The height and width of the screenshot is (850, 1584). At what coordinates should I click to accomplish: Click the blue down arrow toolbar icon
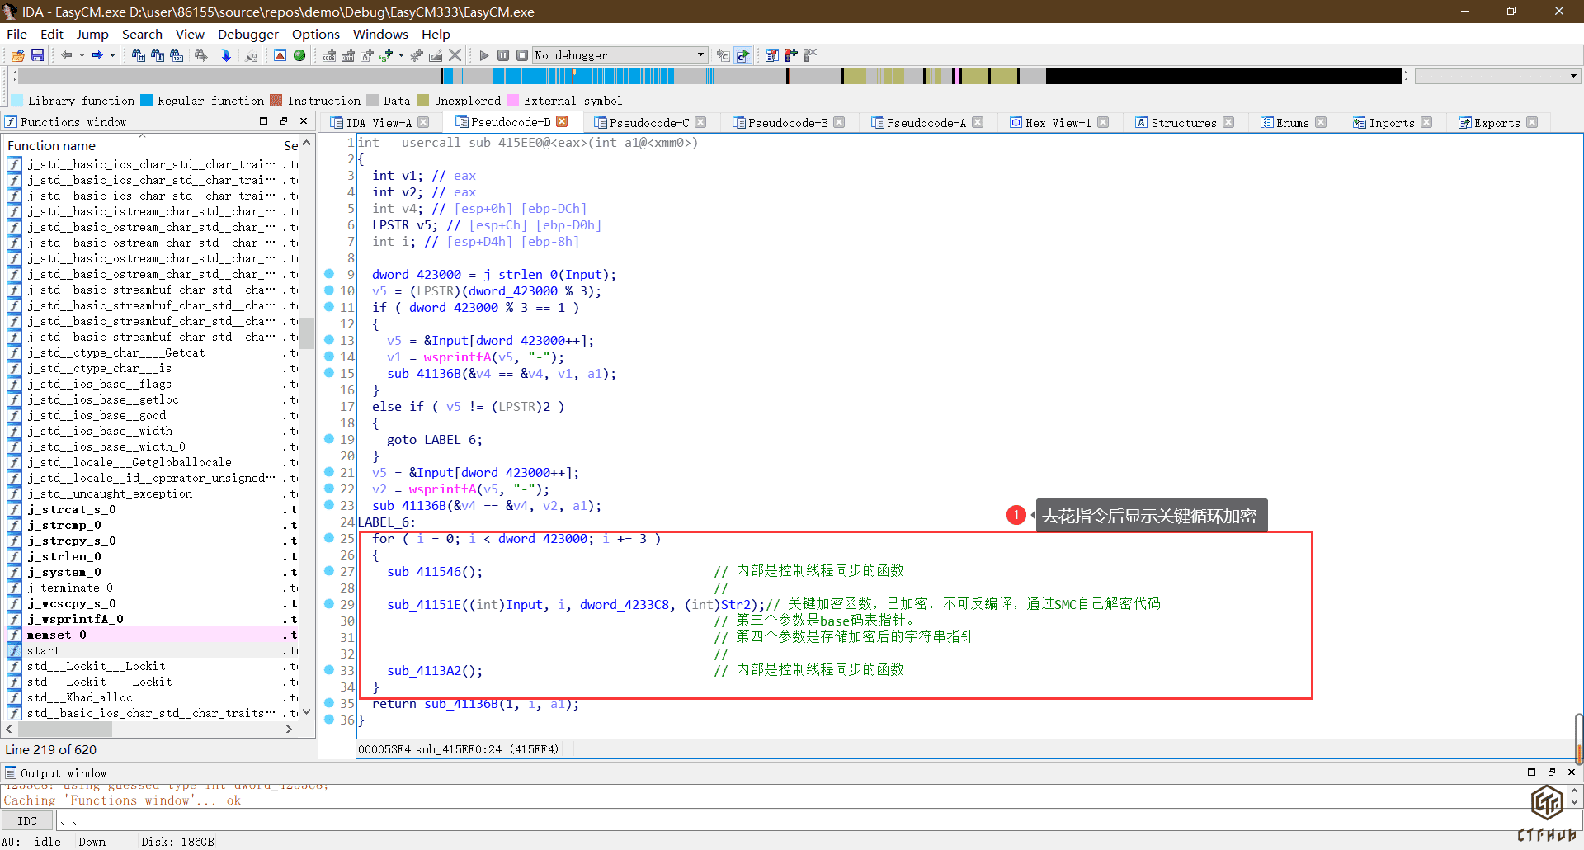coord(226,55)
